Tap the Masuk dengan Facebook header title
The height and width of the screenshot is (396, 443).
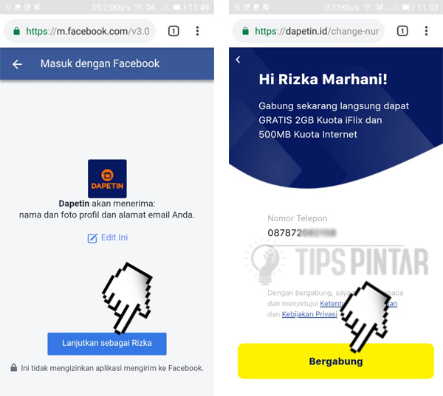point(100,64)
